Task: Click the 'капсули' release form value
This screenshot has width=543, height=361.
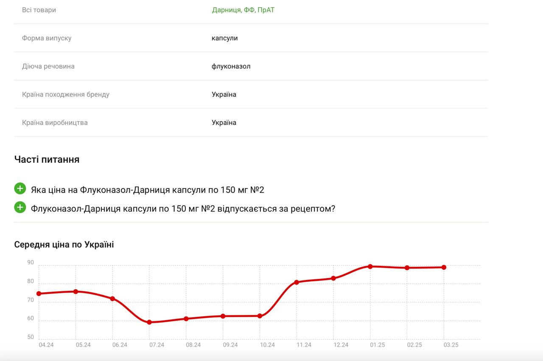Action: pos(225,38)
